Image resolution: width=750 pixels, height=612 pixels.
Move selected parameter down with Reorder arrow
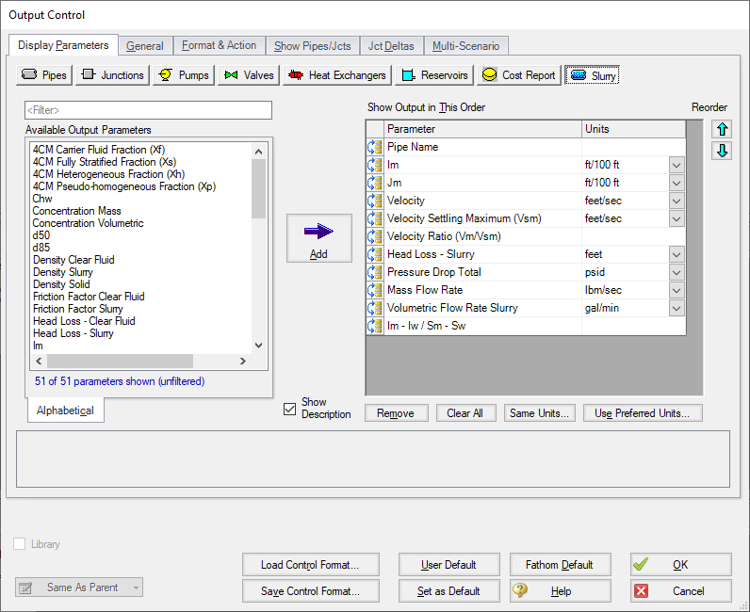[x=721, y=152]
